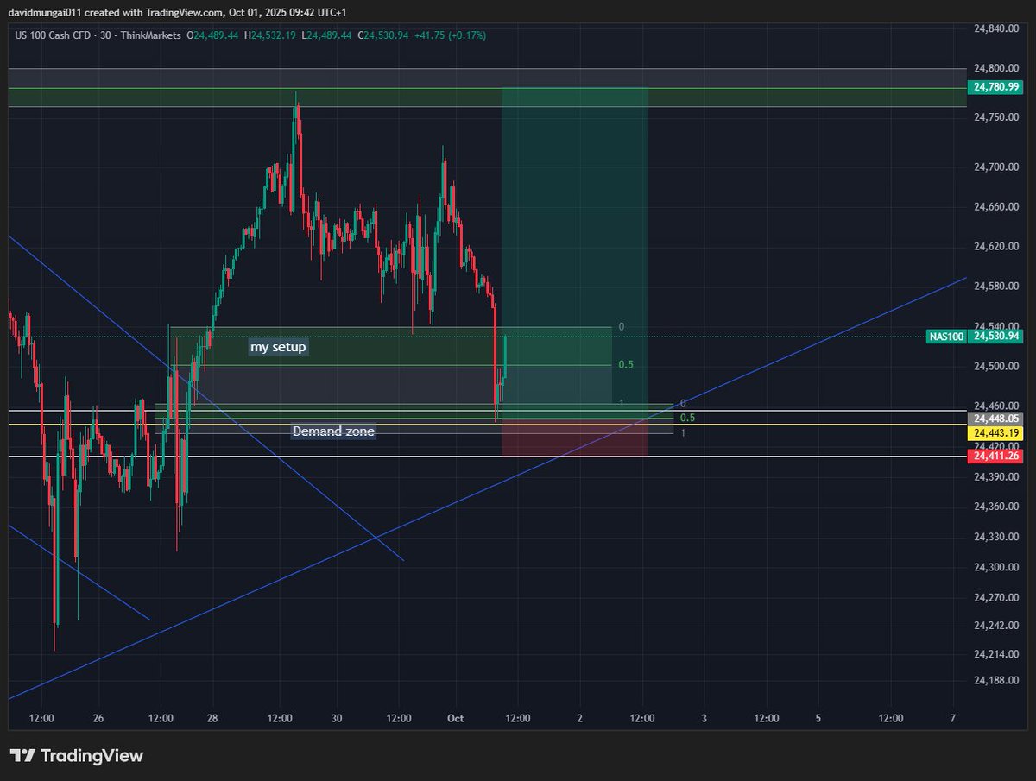Select the ThinkMarkets broker name in the title
1036x781 pixels.
click(153, 35)
